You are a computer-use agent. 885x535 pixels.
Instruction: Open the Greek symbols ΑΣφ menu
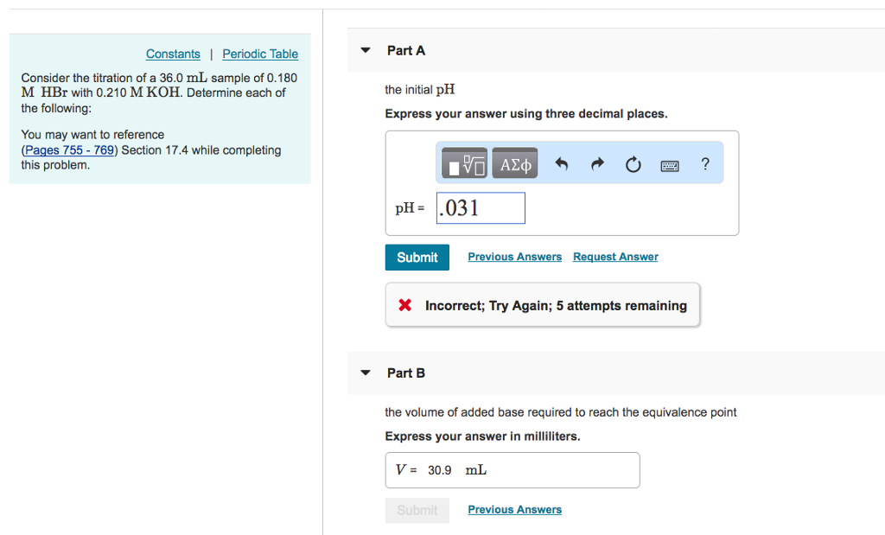tap(515, 163)
